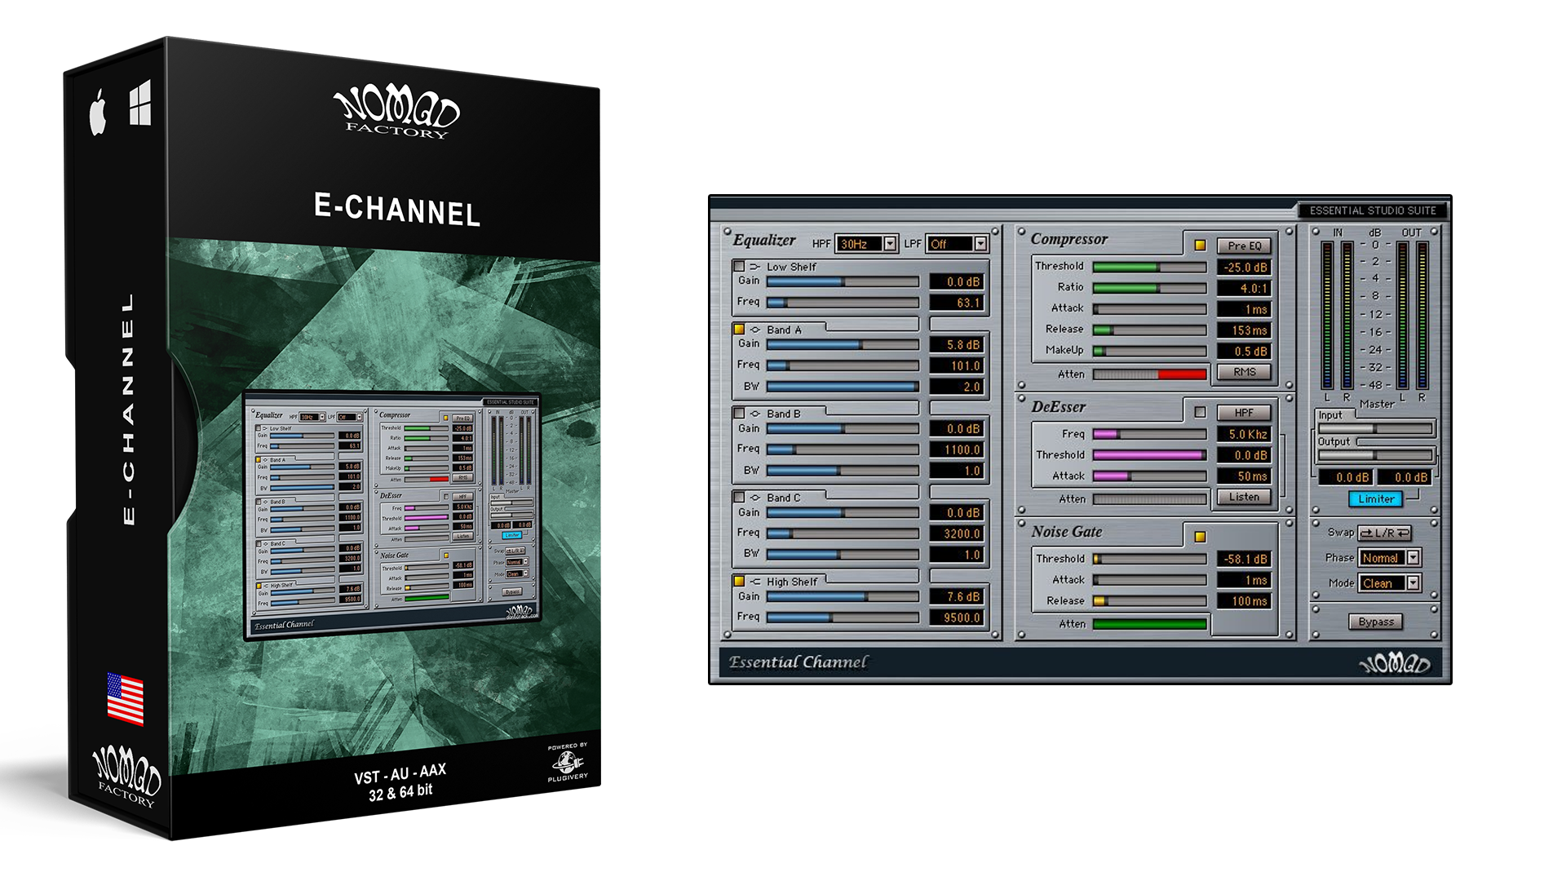The image size is (1566, 881).
Task: Click the DeEsser freq value 5.0 Khz
Action: 1244,434
